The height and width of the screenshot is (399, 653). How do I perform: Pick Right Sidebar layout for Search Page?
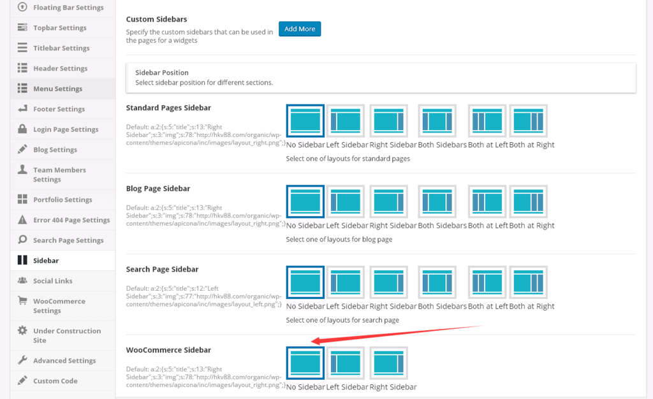pyautogui.click(x=388, y=282)
